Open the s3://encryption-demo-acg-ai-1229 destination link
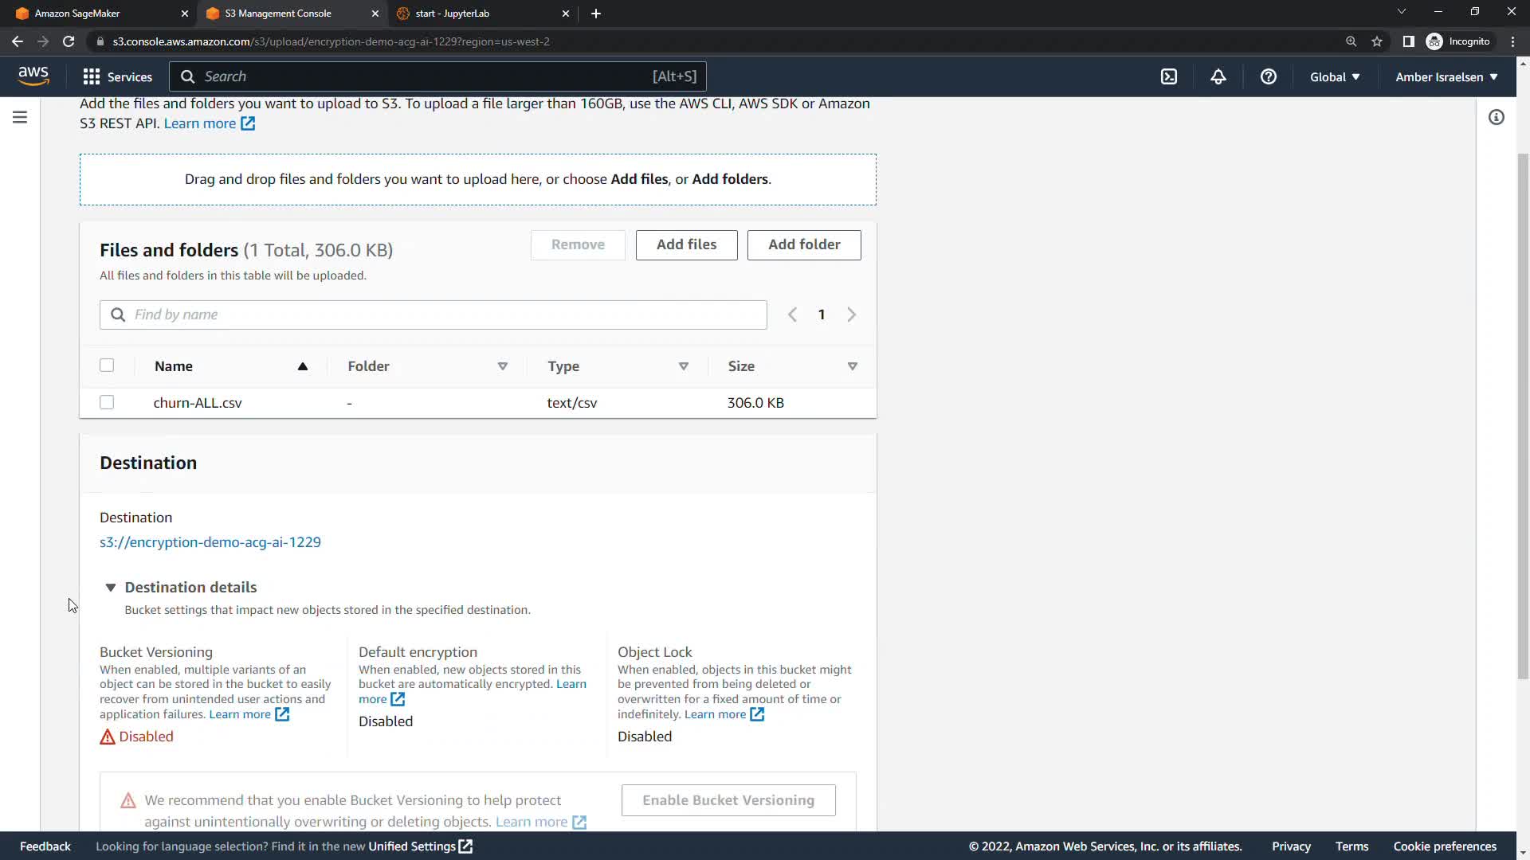The height and width of the screenshot is (860, 1530). coord(210,542)
